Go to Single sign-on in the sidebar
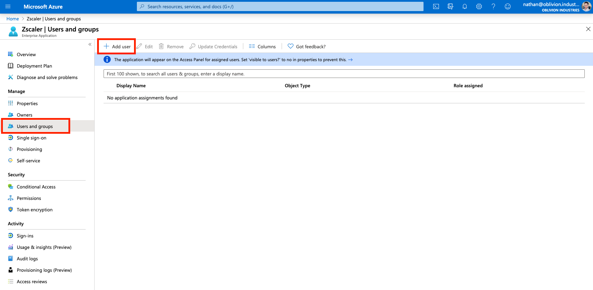This screenshot has width=593, height=290. pos(32,138)
